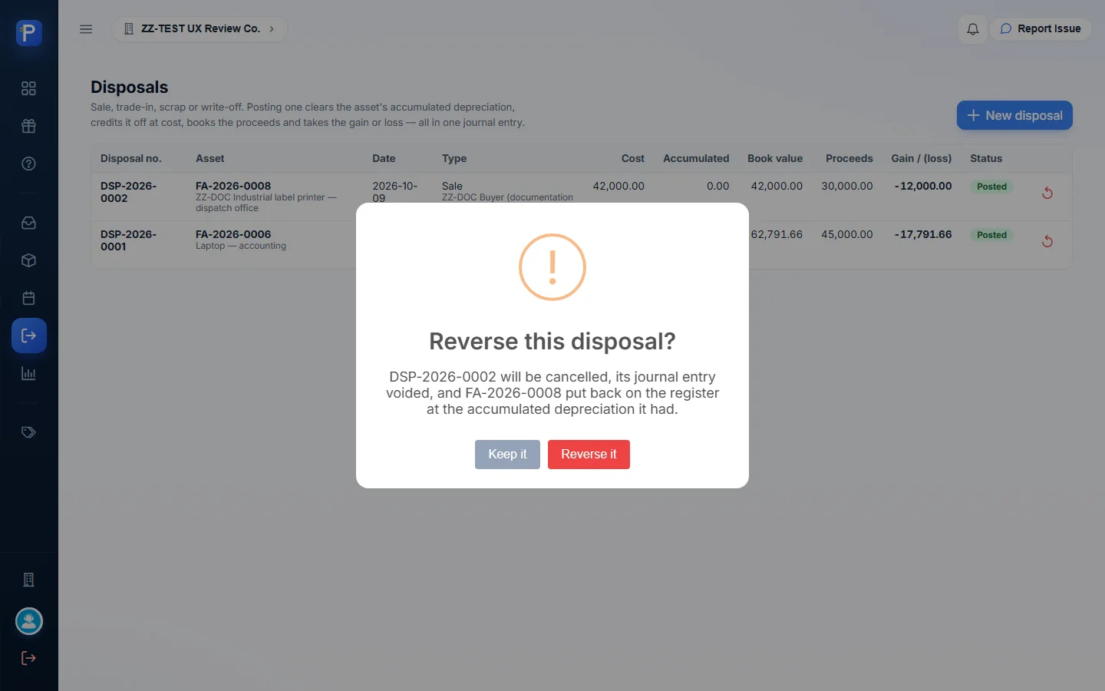The width and height of the screenshot is (1105, 691).
Task: Confirm with the red Reverse it button
Action: (x=589, y=455)
